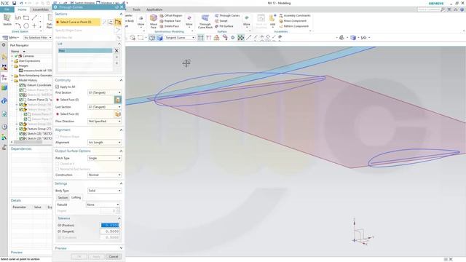Open First Section continuity dropdown
The width and height of the screenshot is (466, 262).
click(x=105, y=92)
